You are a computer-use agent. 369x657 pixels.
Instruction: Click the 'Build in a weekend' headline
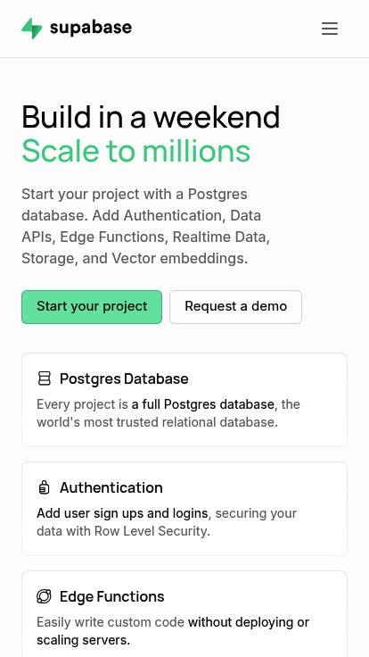tap(151, 116)
